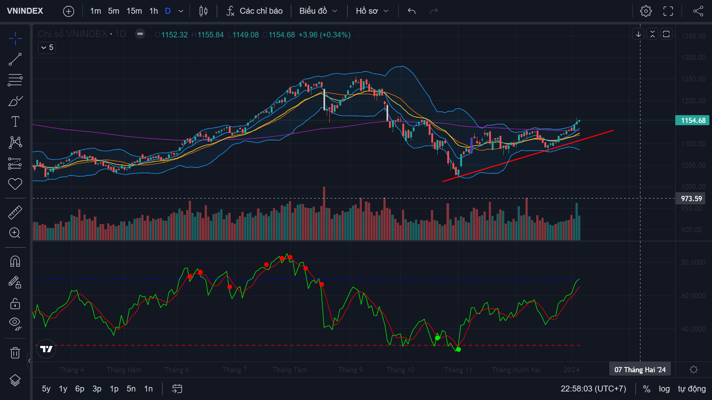The height and width of the screenshot is (400, 712).
Task: Toggle the indicator legend visibility button
Action: tap(140, 34)
